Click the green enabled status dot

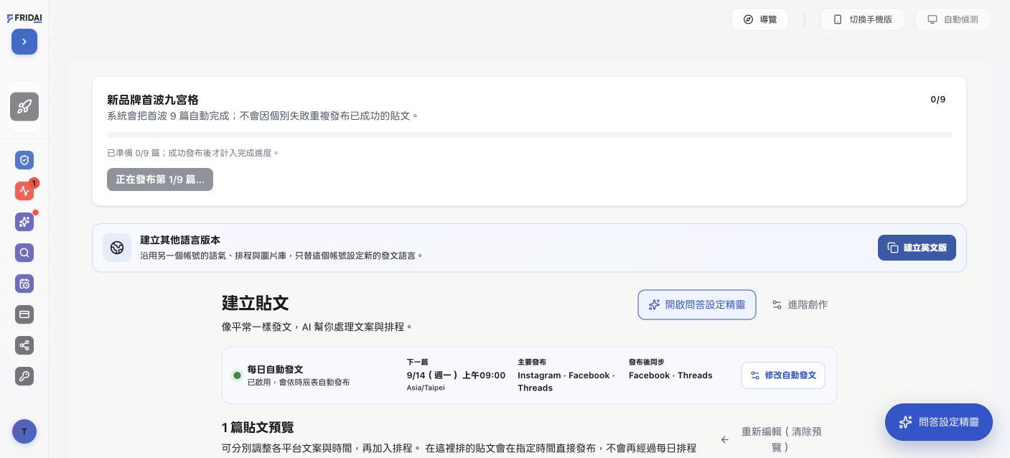pyautogui.click(x=237, y=375)
